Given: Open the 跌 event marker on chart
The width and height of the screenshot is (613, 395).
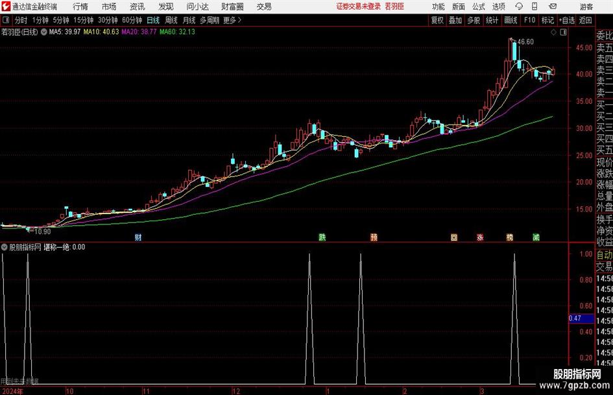Looking at the screenshot, I should (x=322, y=237).
